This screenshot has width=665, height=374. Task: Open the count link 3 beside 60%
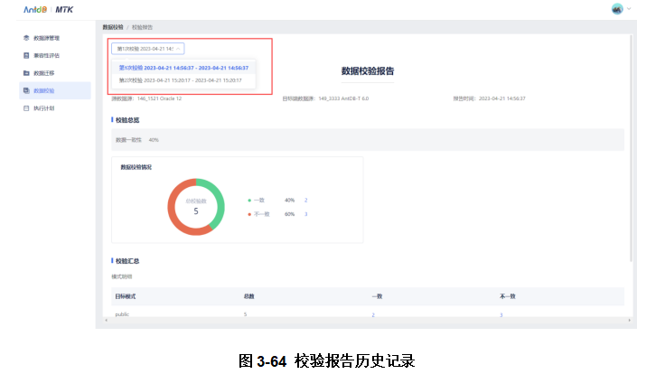pos(305,214)
